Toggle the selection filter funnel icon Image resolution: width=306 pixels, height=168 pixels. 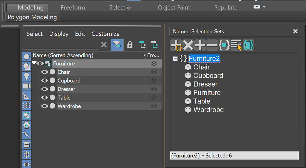(117, 45)
